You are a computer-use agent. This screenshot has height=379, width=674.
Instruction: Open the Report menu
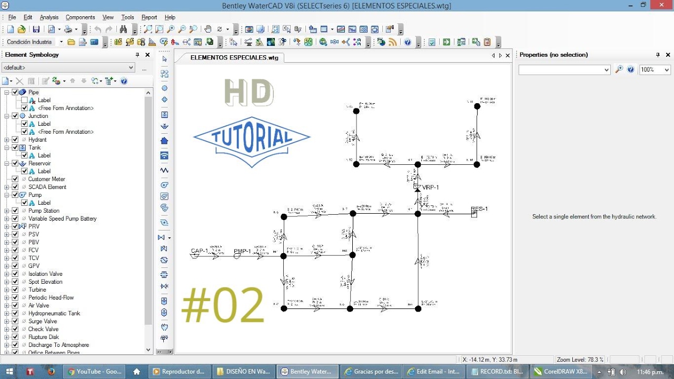[149, 17]
